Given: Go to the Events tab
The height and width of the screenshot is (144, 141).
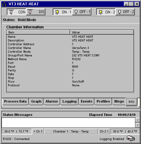Looking at the screenshot, I should coord(86,102).
